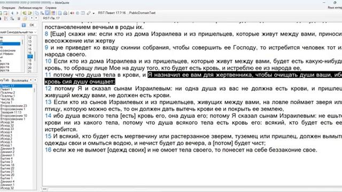The image size is (342, 192).
Task: Open Захария 11:13 history entry
Action: pos(11,113)
